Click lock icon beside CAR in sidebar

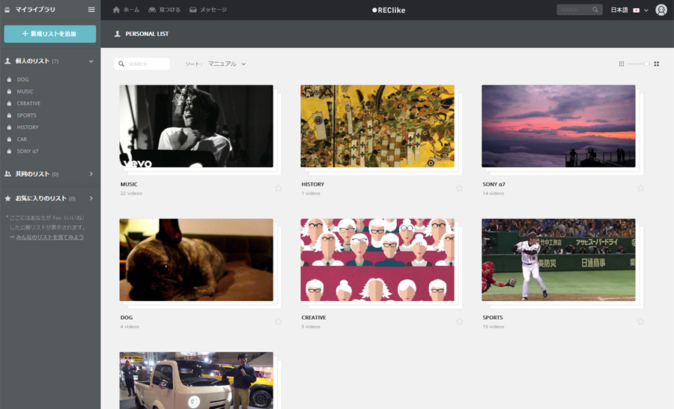click(9, 139)
